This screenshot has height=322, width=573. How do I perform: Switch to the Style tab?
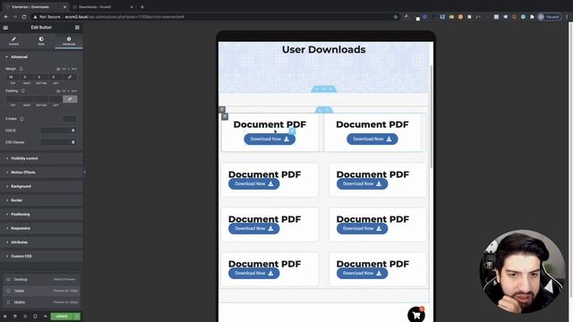tap(41, 41)
